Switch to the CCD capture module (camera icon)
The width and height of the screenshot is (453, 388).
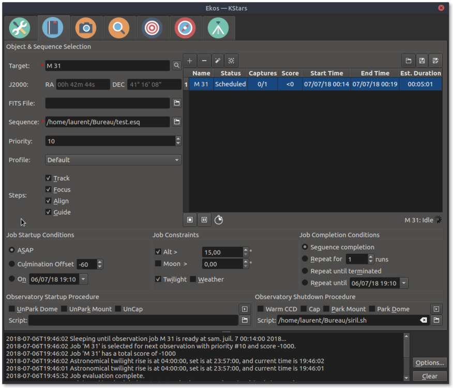tap(86, 28)
